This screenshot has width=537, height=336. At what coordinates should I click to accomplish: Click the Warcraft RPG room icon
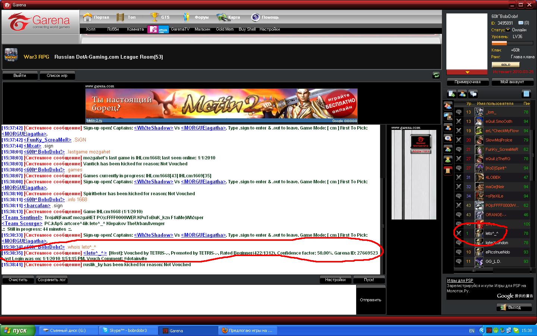tap(11, 55)
